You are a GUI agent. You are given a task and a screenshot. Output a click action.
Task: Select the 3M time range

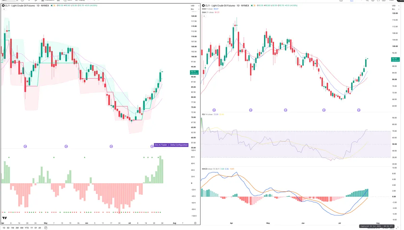tap(17, 228)
